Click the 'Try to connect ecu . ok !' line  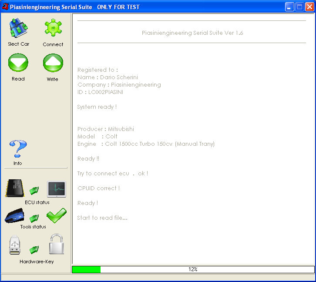(x=113, y=174)
